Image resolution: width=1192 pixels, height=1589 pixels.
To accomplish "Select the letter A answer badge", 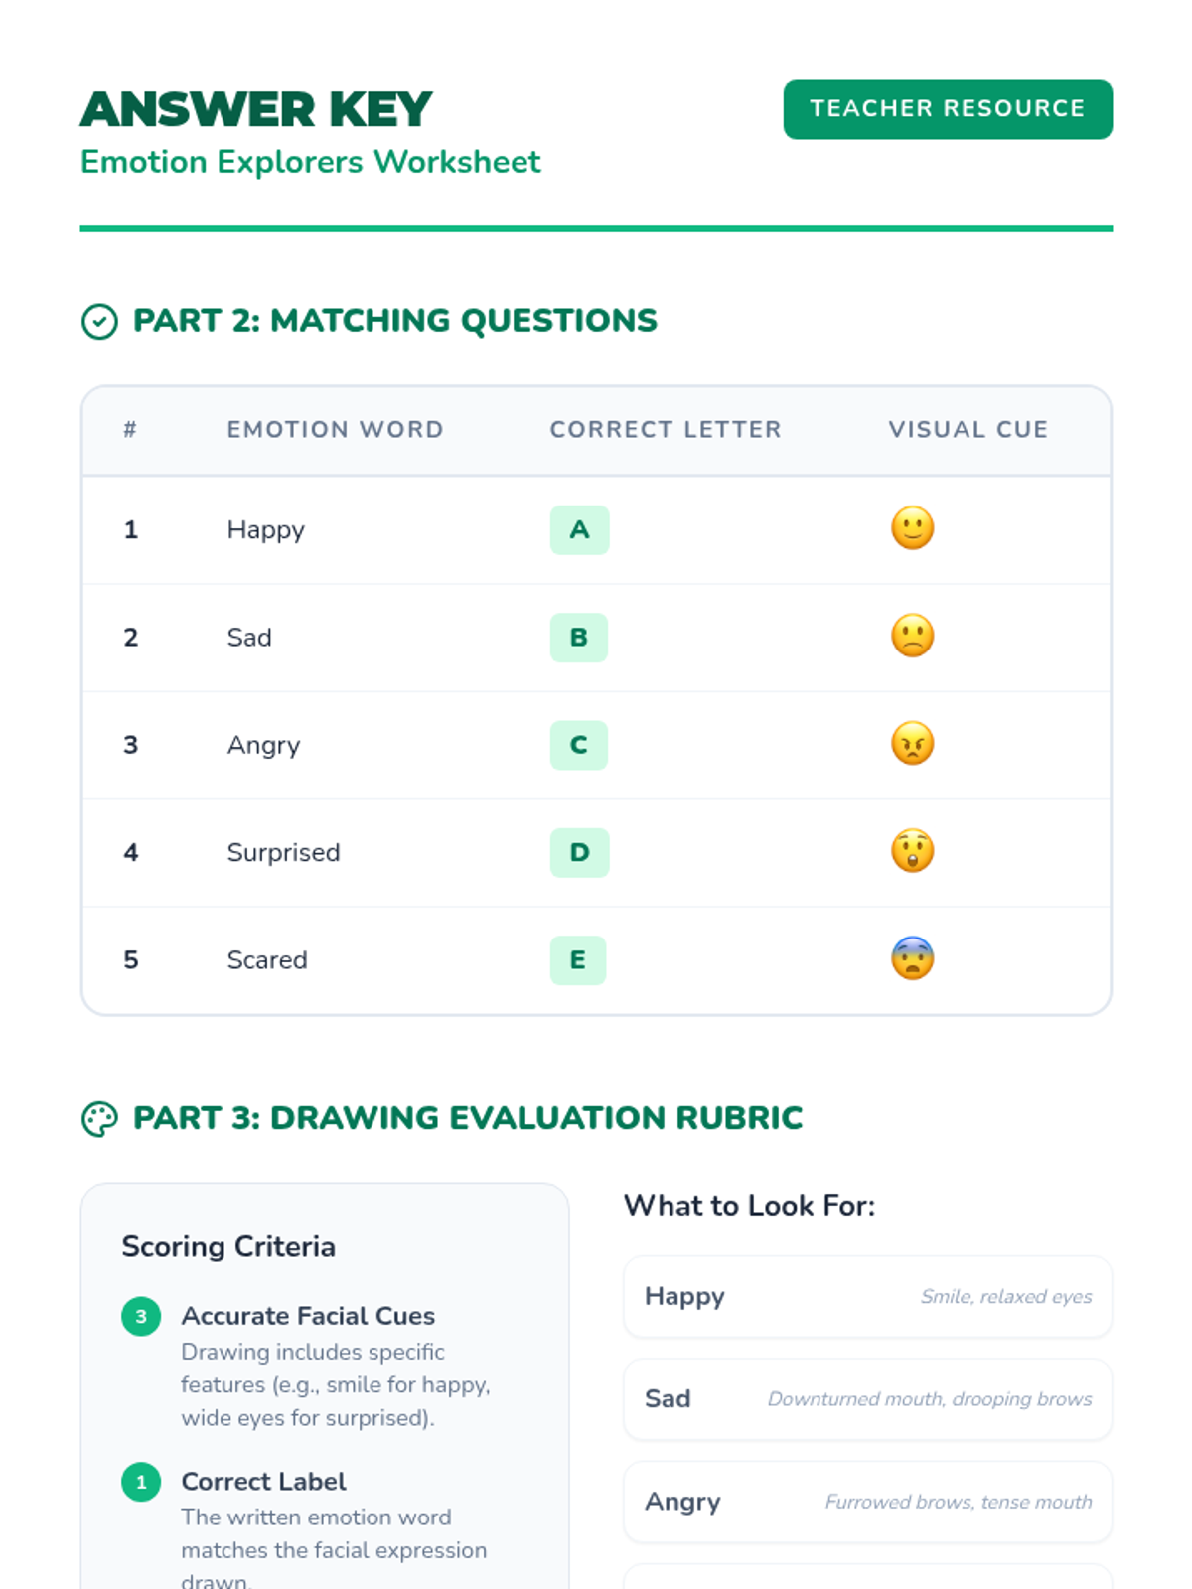I will pos(579,530).
